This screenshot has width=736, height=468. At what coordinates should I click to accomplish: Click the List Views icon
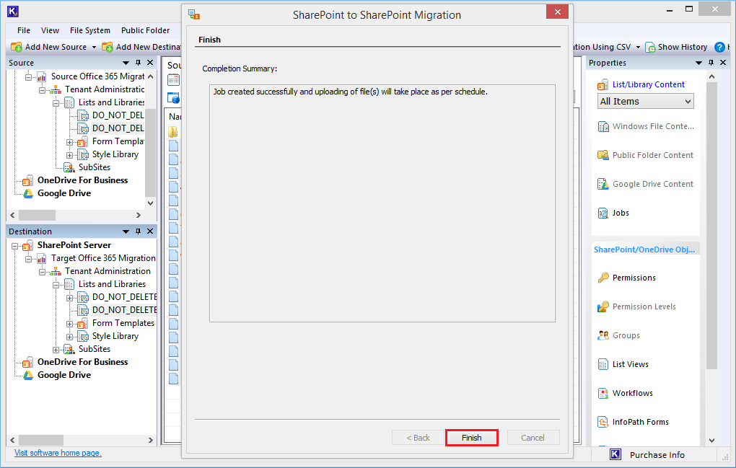[x=603, y=364]
